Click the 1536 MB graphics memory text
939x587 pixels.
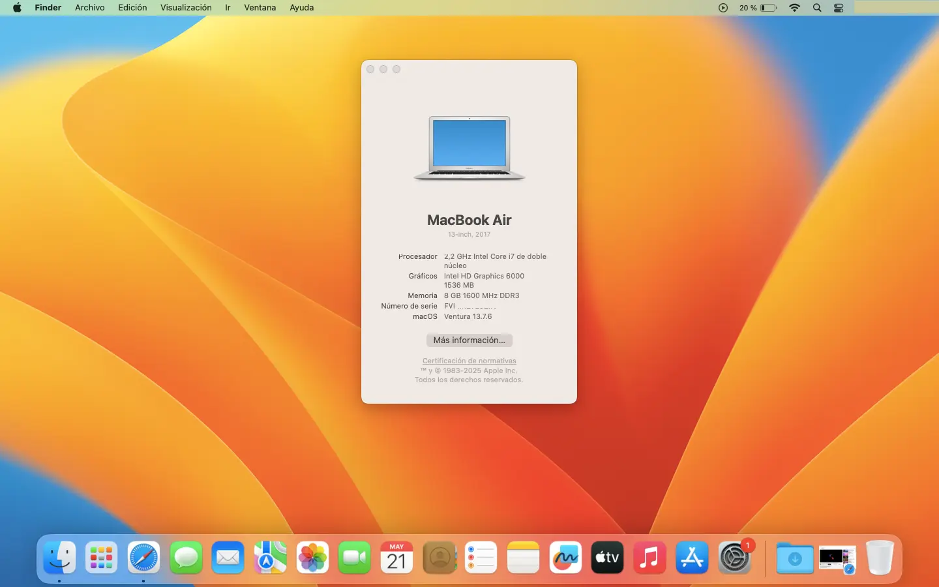(x=459, y=286)
